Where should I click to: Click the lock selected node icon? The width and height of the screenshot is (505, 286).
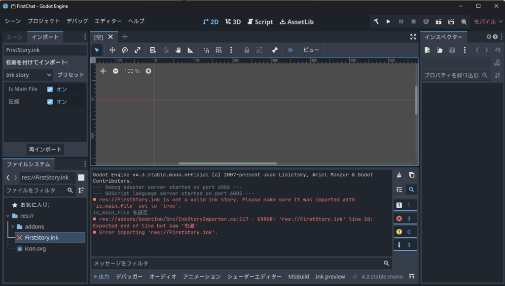click(247, 50)
